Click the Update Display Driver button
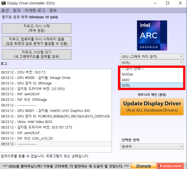This screenshot has height=169, width=187. click(x=152, y=107)
